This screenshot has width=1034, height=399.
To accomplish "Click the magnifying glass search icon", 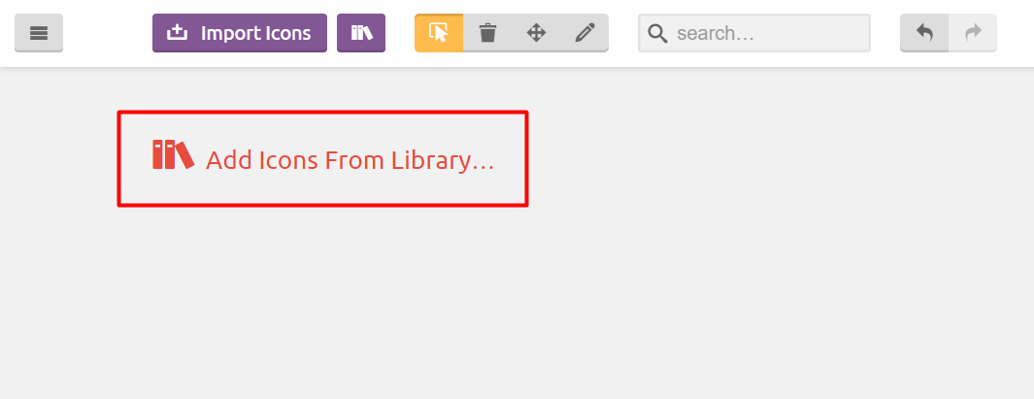I will [657, 33].
